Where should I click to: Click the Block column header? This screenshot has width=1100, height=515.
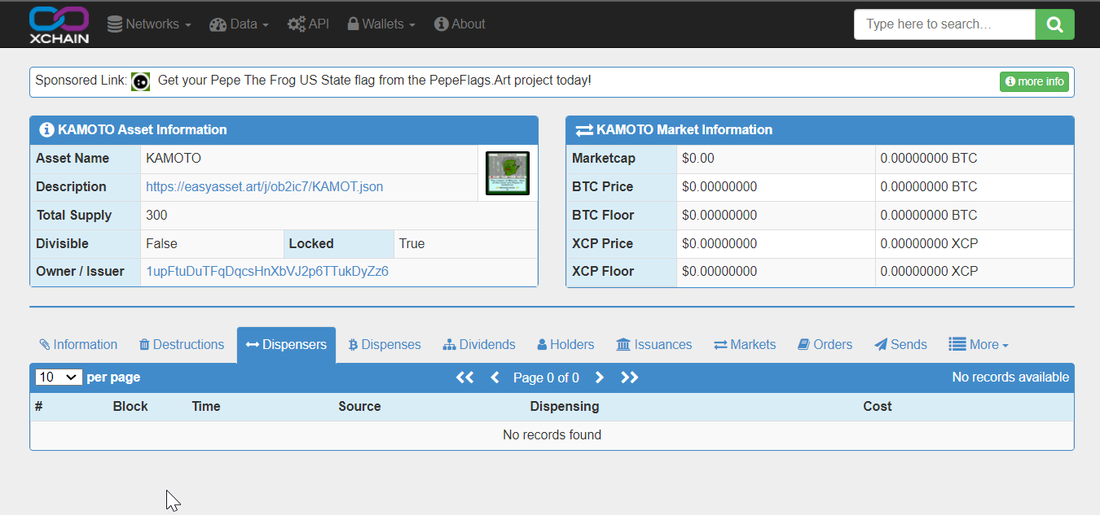130,406
